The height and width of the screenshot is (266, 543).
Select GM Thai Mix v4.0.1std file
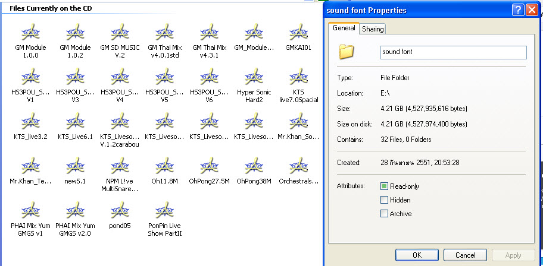click(x=164, y=42)
